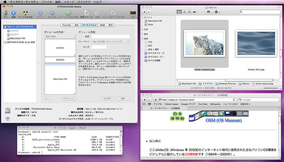Select Snowy Hills.jpg thumbnail
This screenshot has height=162, width=284.
256,44
